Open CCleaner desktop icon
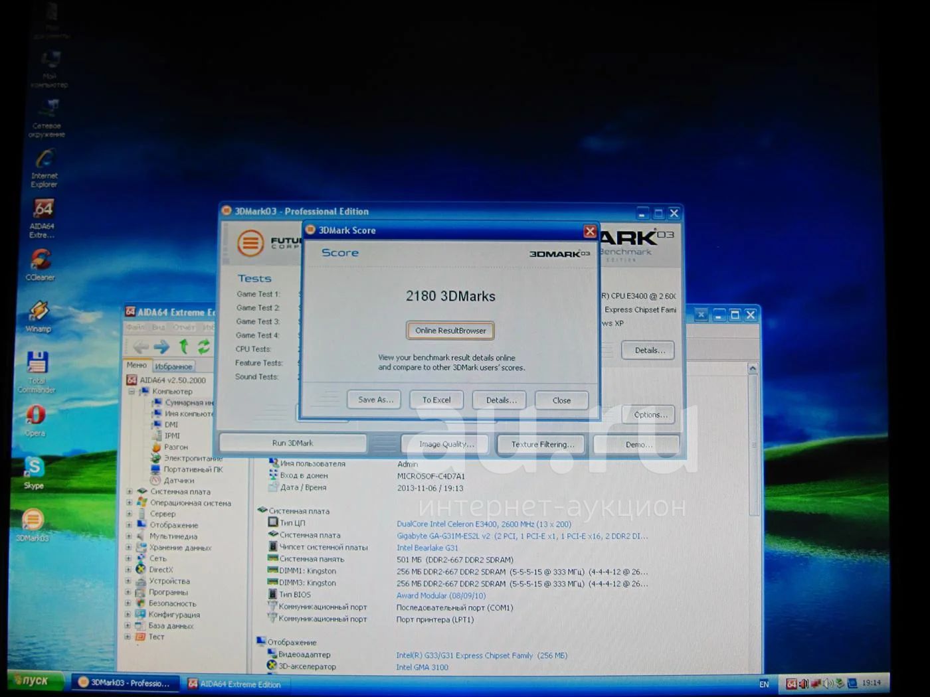This screenshot has width=930, height=697. (41, 266)
